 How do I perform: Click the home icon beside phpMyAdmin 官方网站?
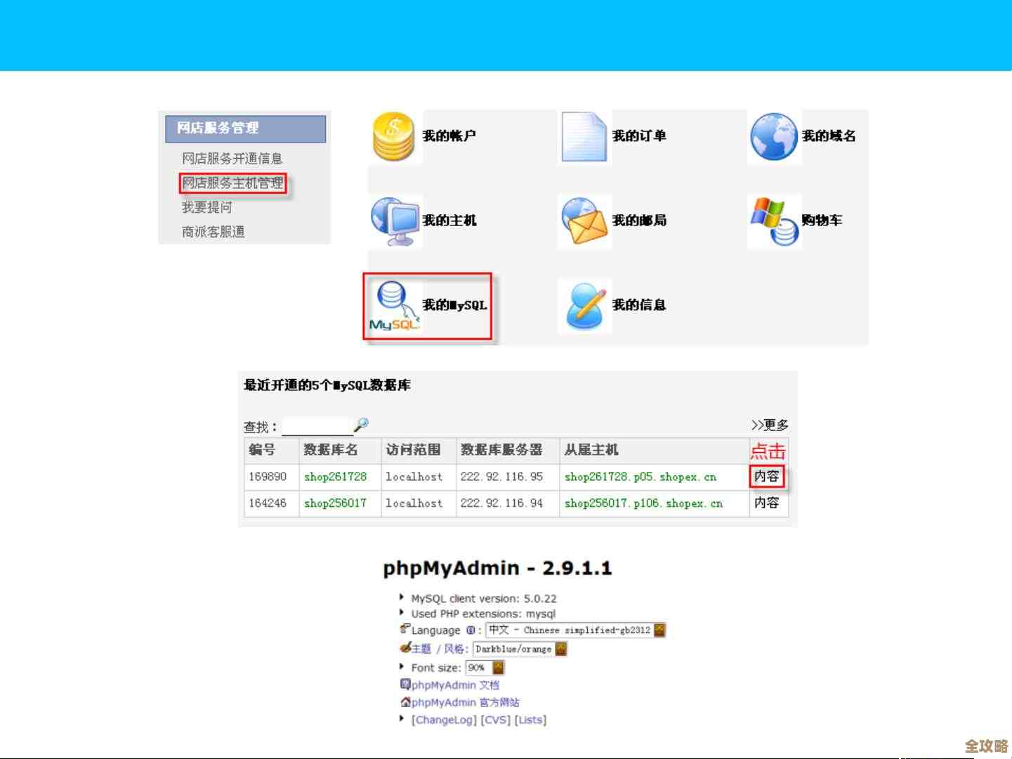405,702
